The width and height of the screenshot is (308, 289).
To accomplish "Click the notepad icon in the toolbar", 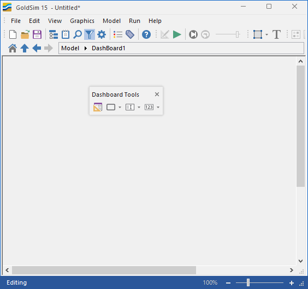I will click(66, 34).
